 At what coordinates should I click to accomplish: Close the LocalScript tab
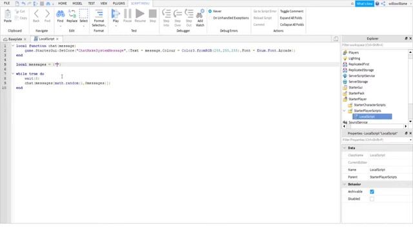click(57, 39)
